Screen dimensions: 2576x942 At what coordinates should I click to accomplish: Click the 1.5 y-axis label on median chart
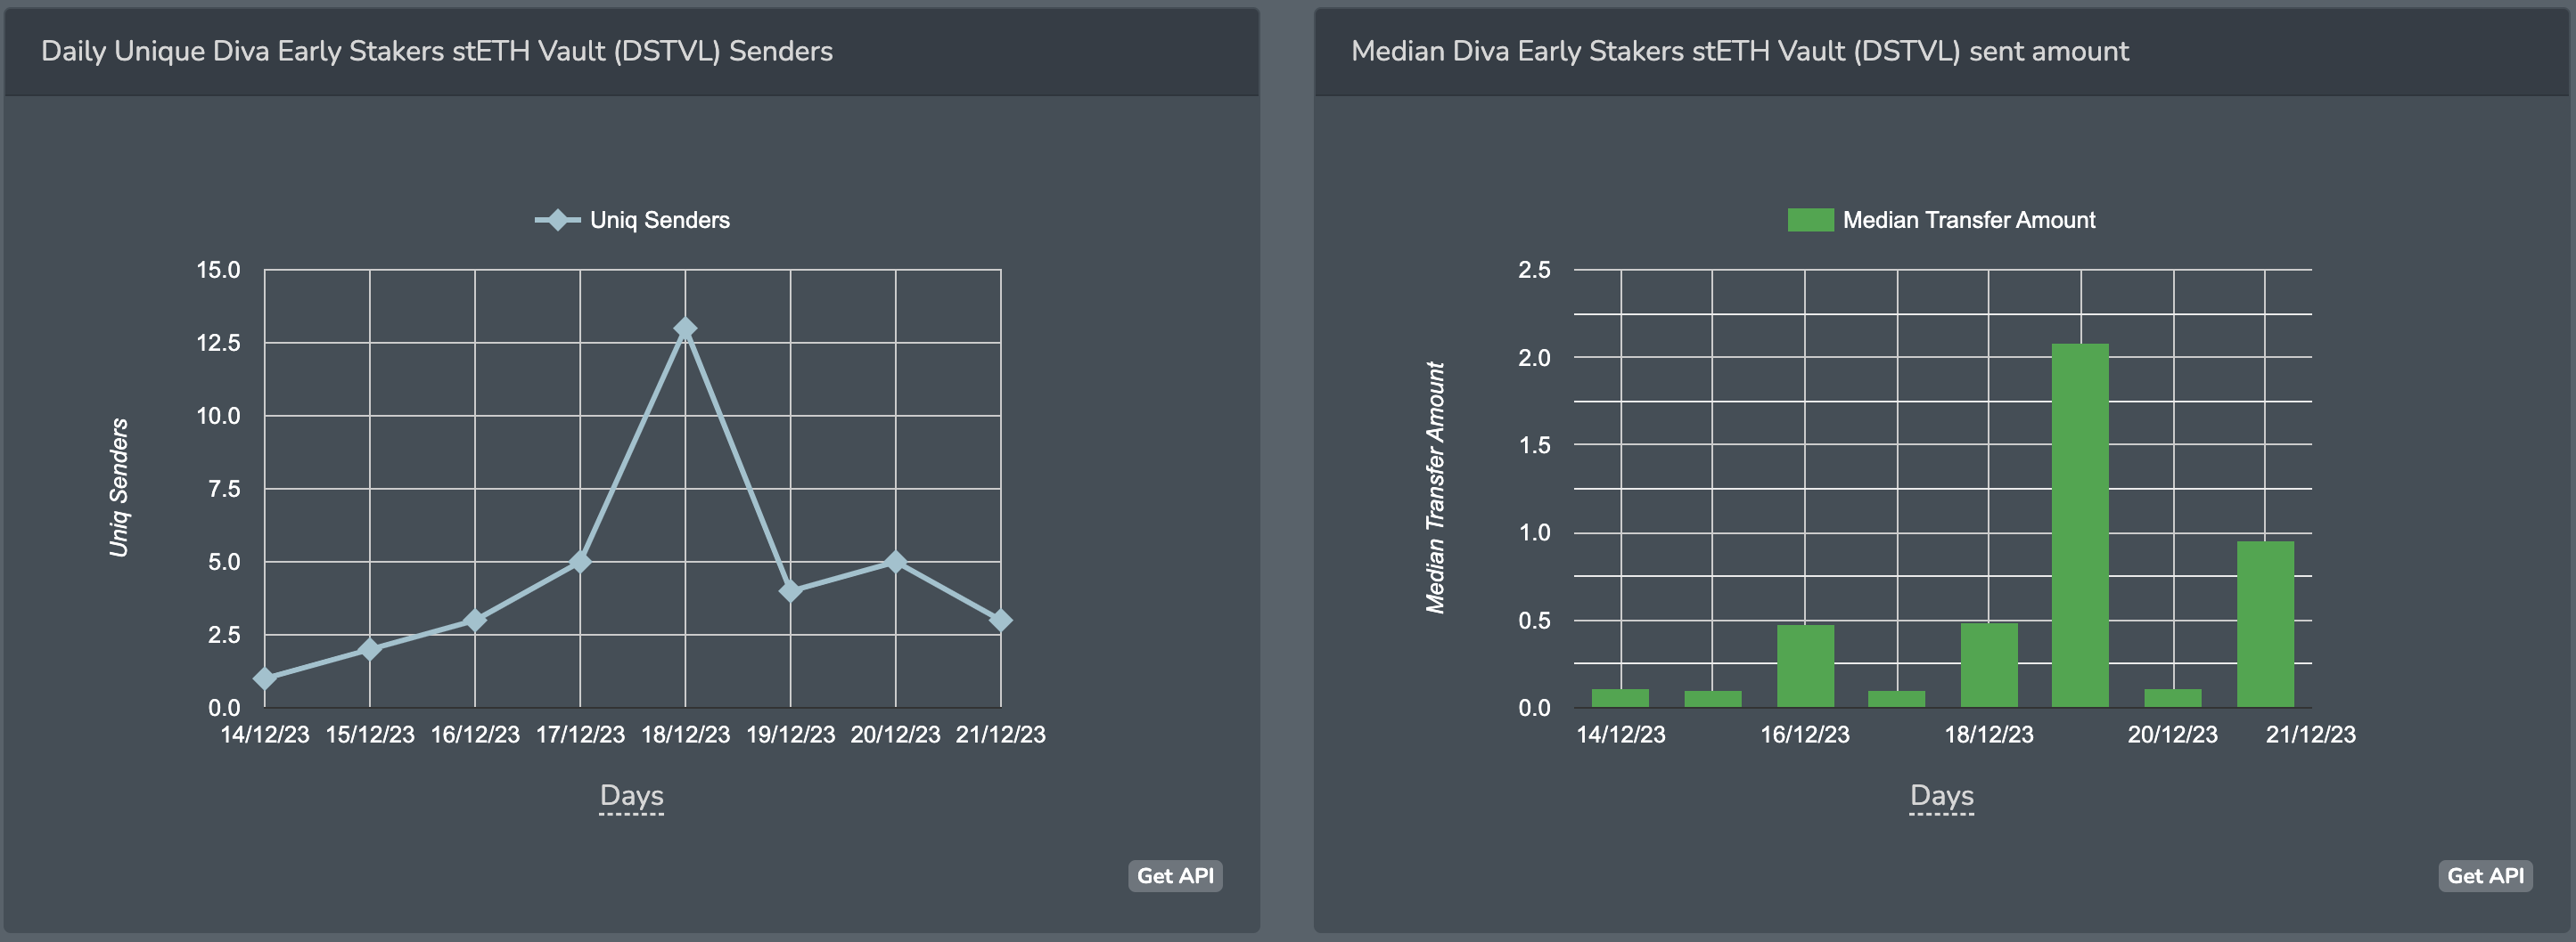[1534, 445]
